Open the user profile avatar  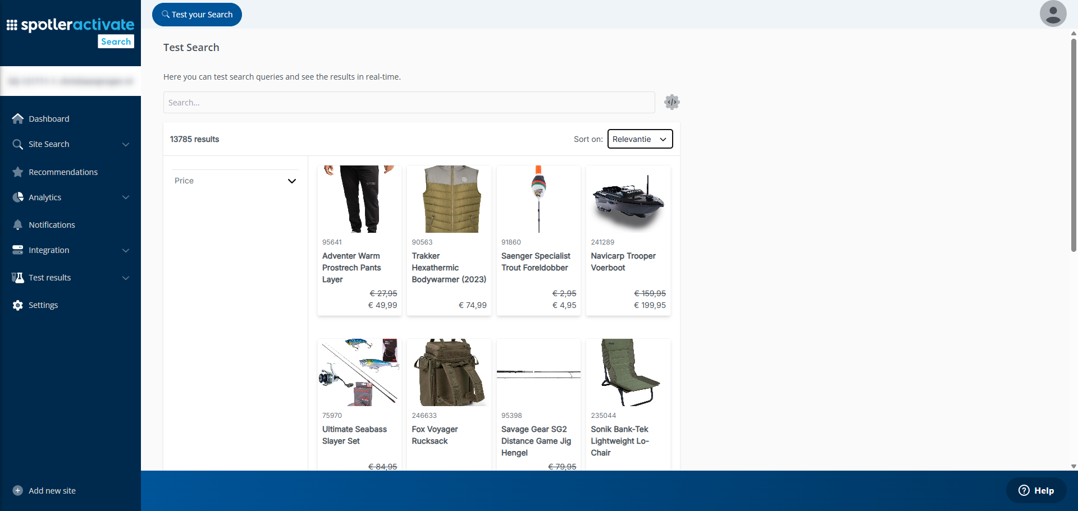tap(1053, 13)
